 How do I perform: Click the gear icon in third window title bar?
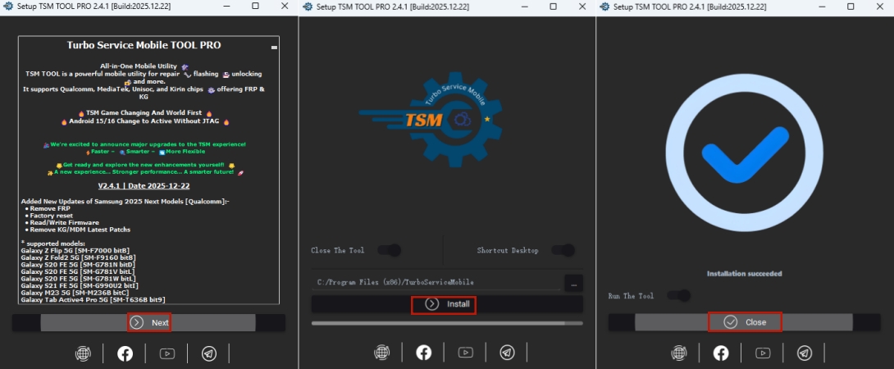[x=605, y=7]
